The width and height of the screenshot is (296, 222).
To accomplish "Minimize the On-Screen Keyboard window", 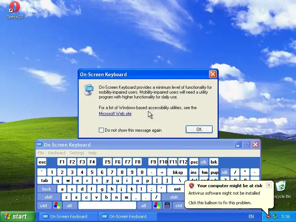I will pyautogui.click(x=238, y=145).
